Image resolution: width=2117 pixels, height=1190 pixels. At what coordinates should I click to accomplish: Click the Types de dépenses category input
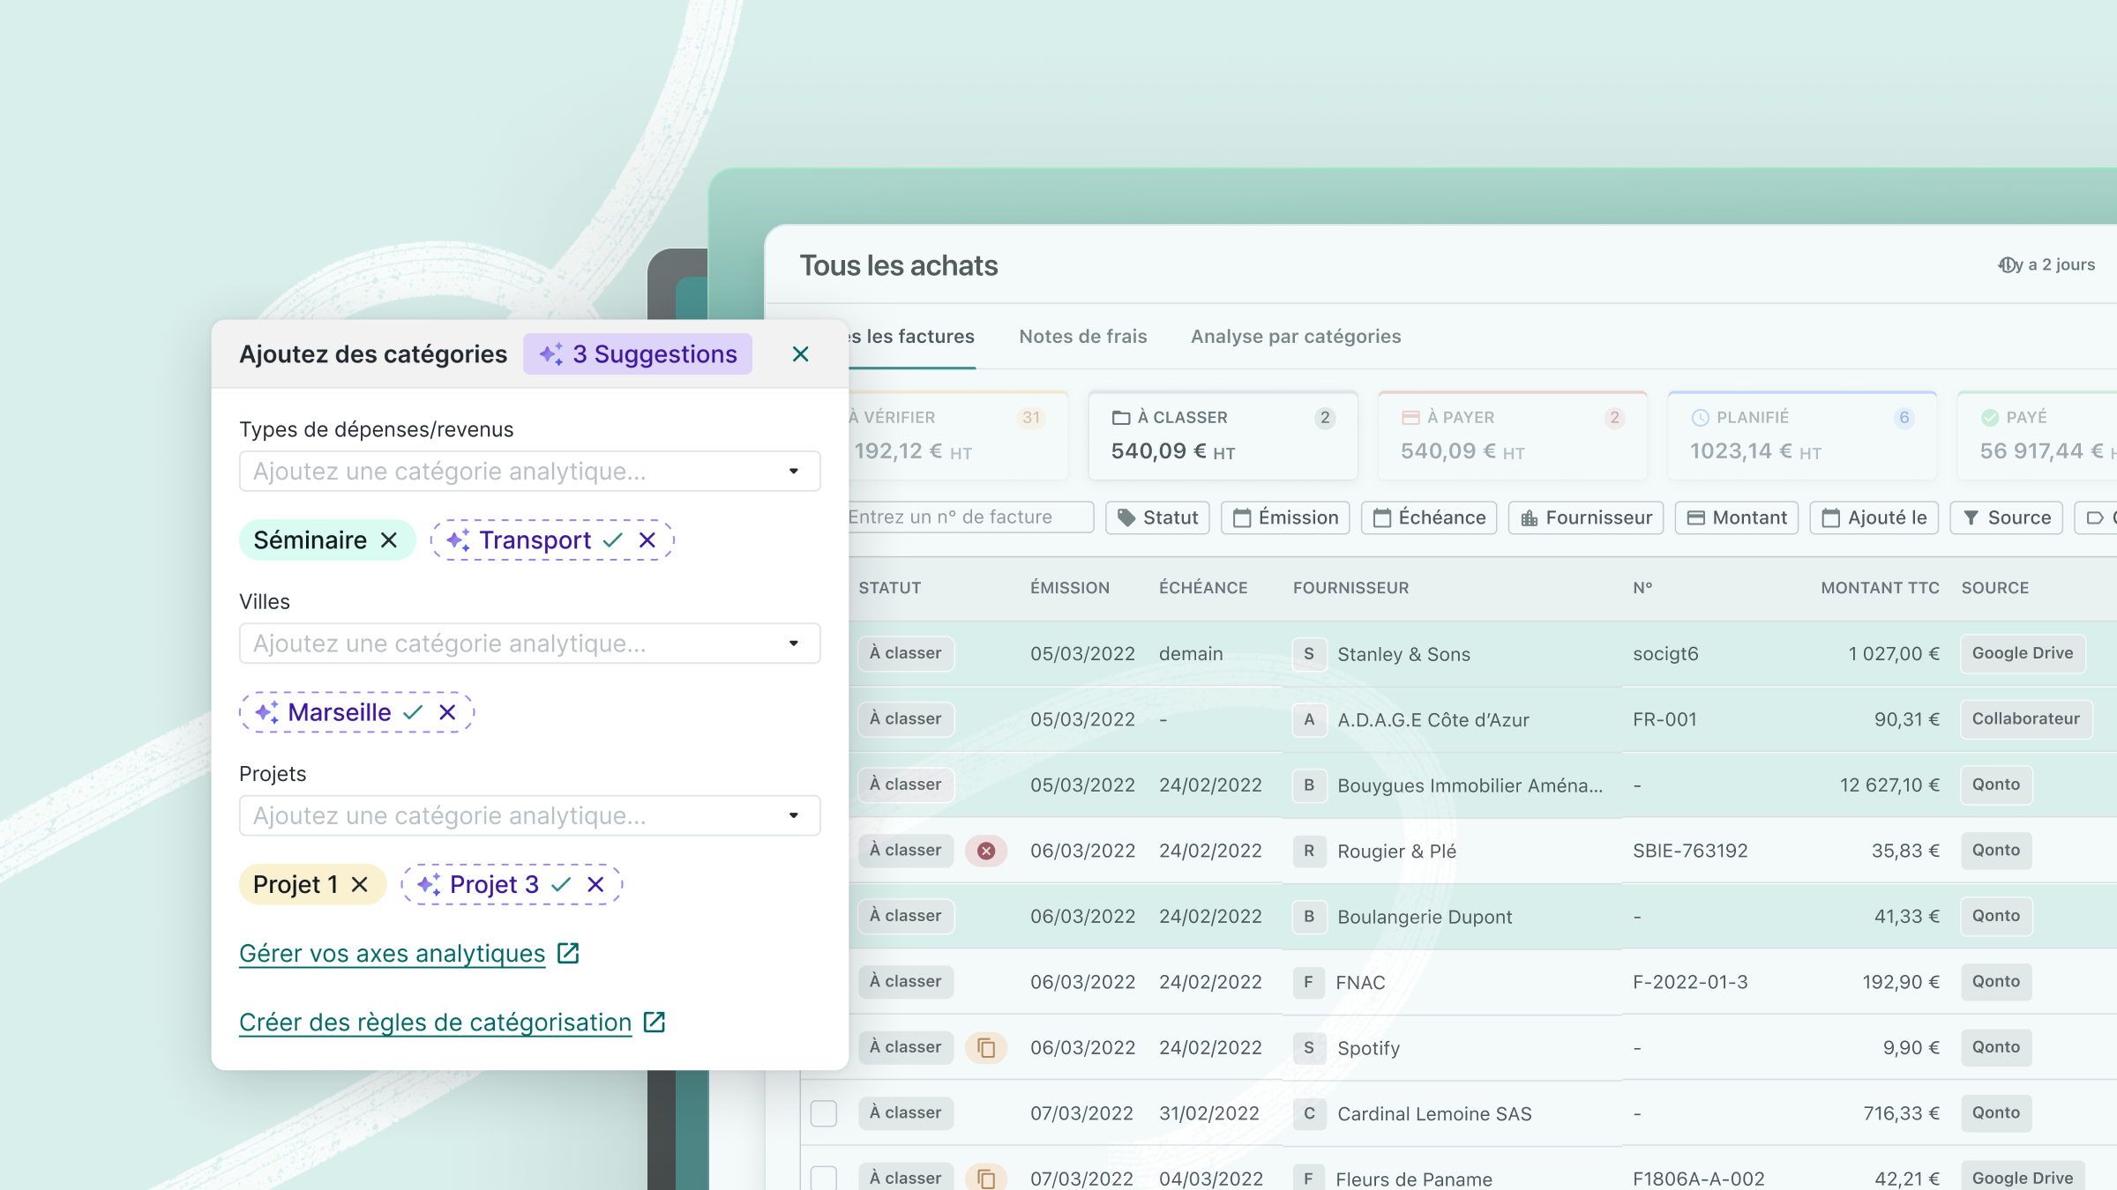[x=529, y=472]
